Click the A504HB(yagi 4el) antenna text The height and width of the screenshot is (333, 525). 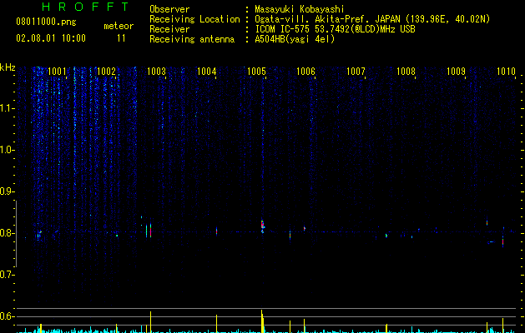click(295, 39)
